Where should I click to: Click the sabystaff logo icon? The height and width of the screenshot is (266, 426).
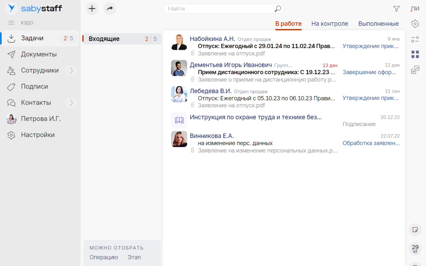11,9
